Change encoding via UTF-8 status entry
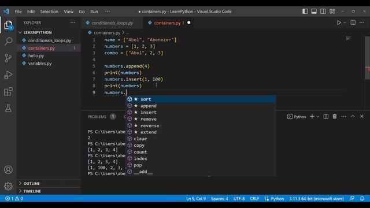The height and width of the screenshot is (208, 370). (239, 199)
